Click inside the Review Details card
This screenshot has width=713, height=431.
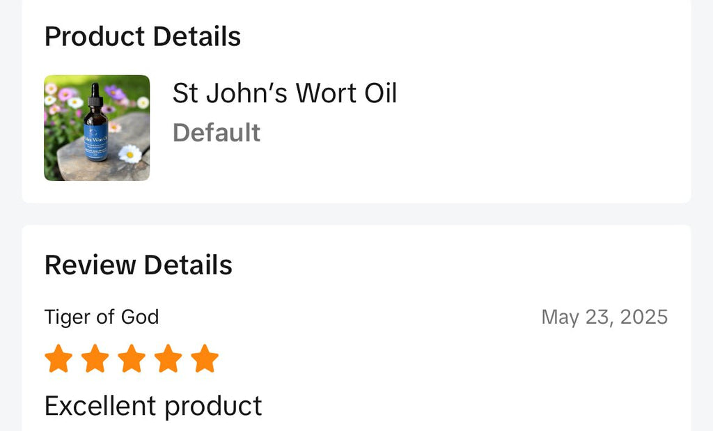356,327
